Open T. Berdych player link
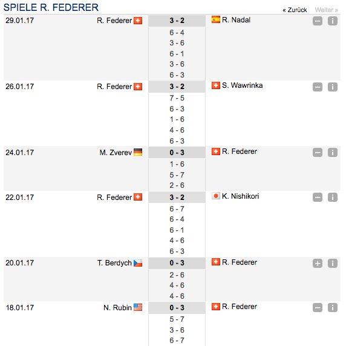Image resolution: width=346 pixels, height=346 pixels. pyautogui.click(x=114, y=263)
